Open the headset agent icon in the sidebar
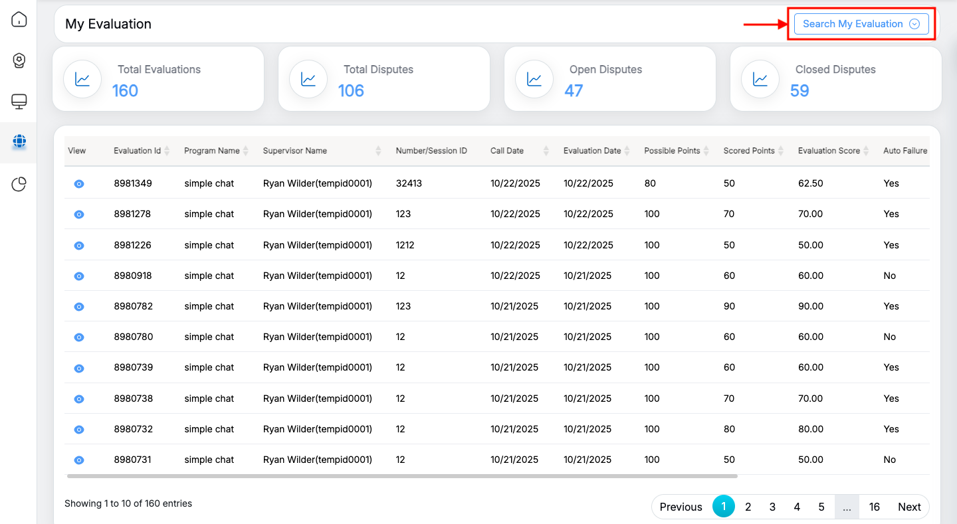 click(19, 60)
